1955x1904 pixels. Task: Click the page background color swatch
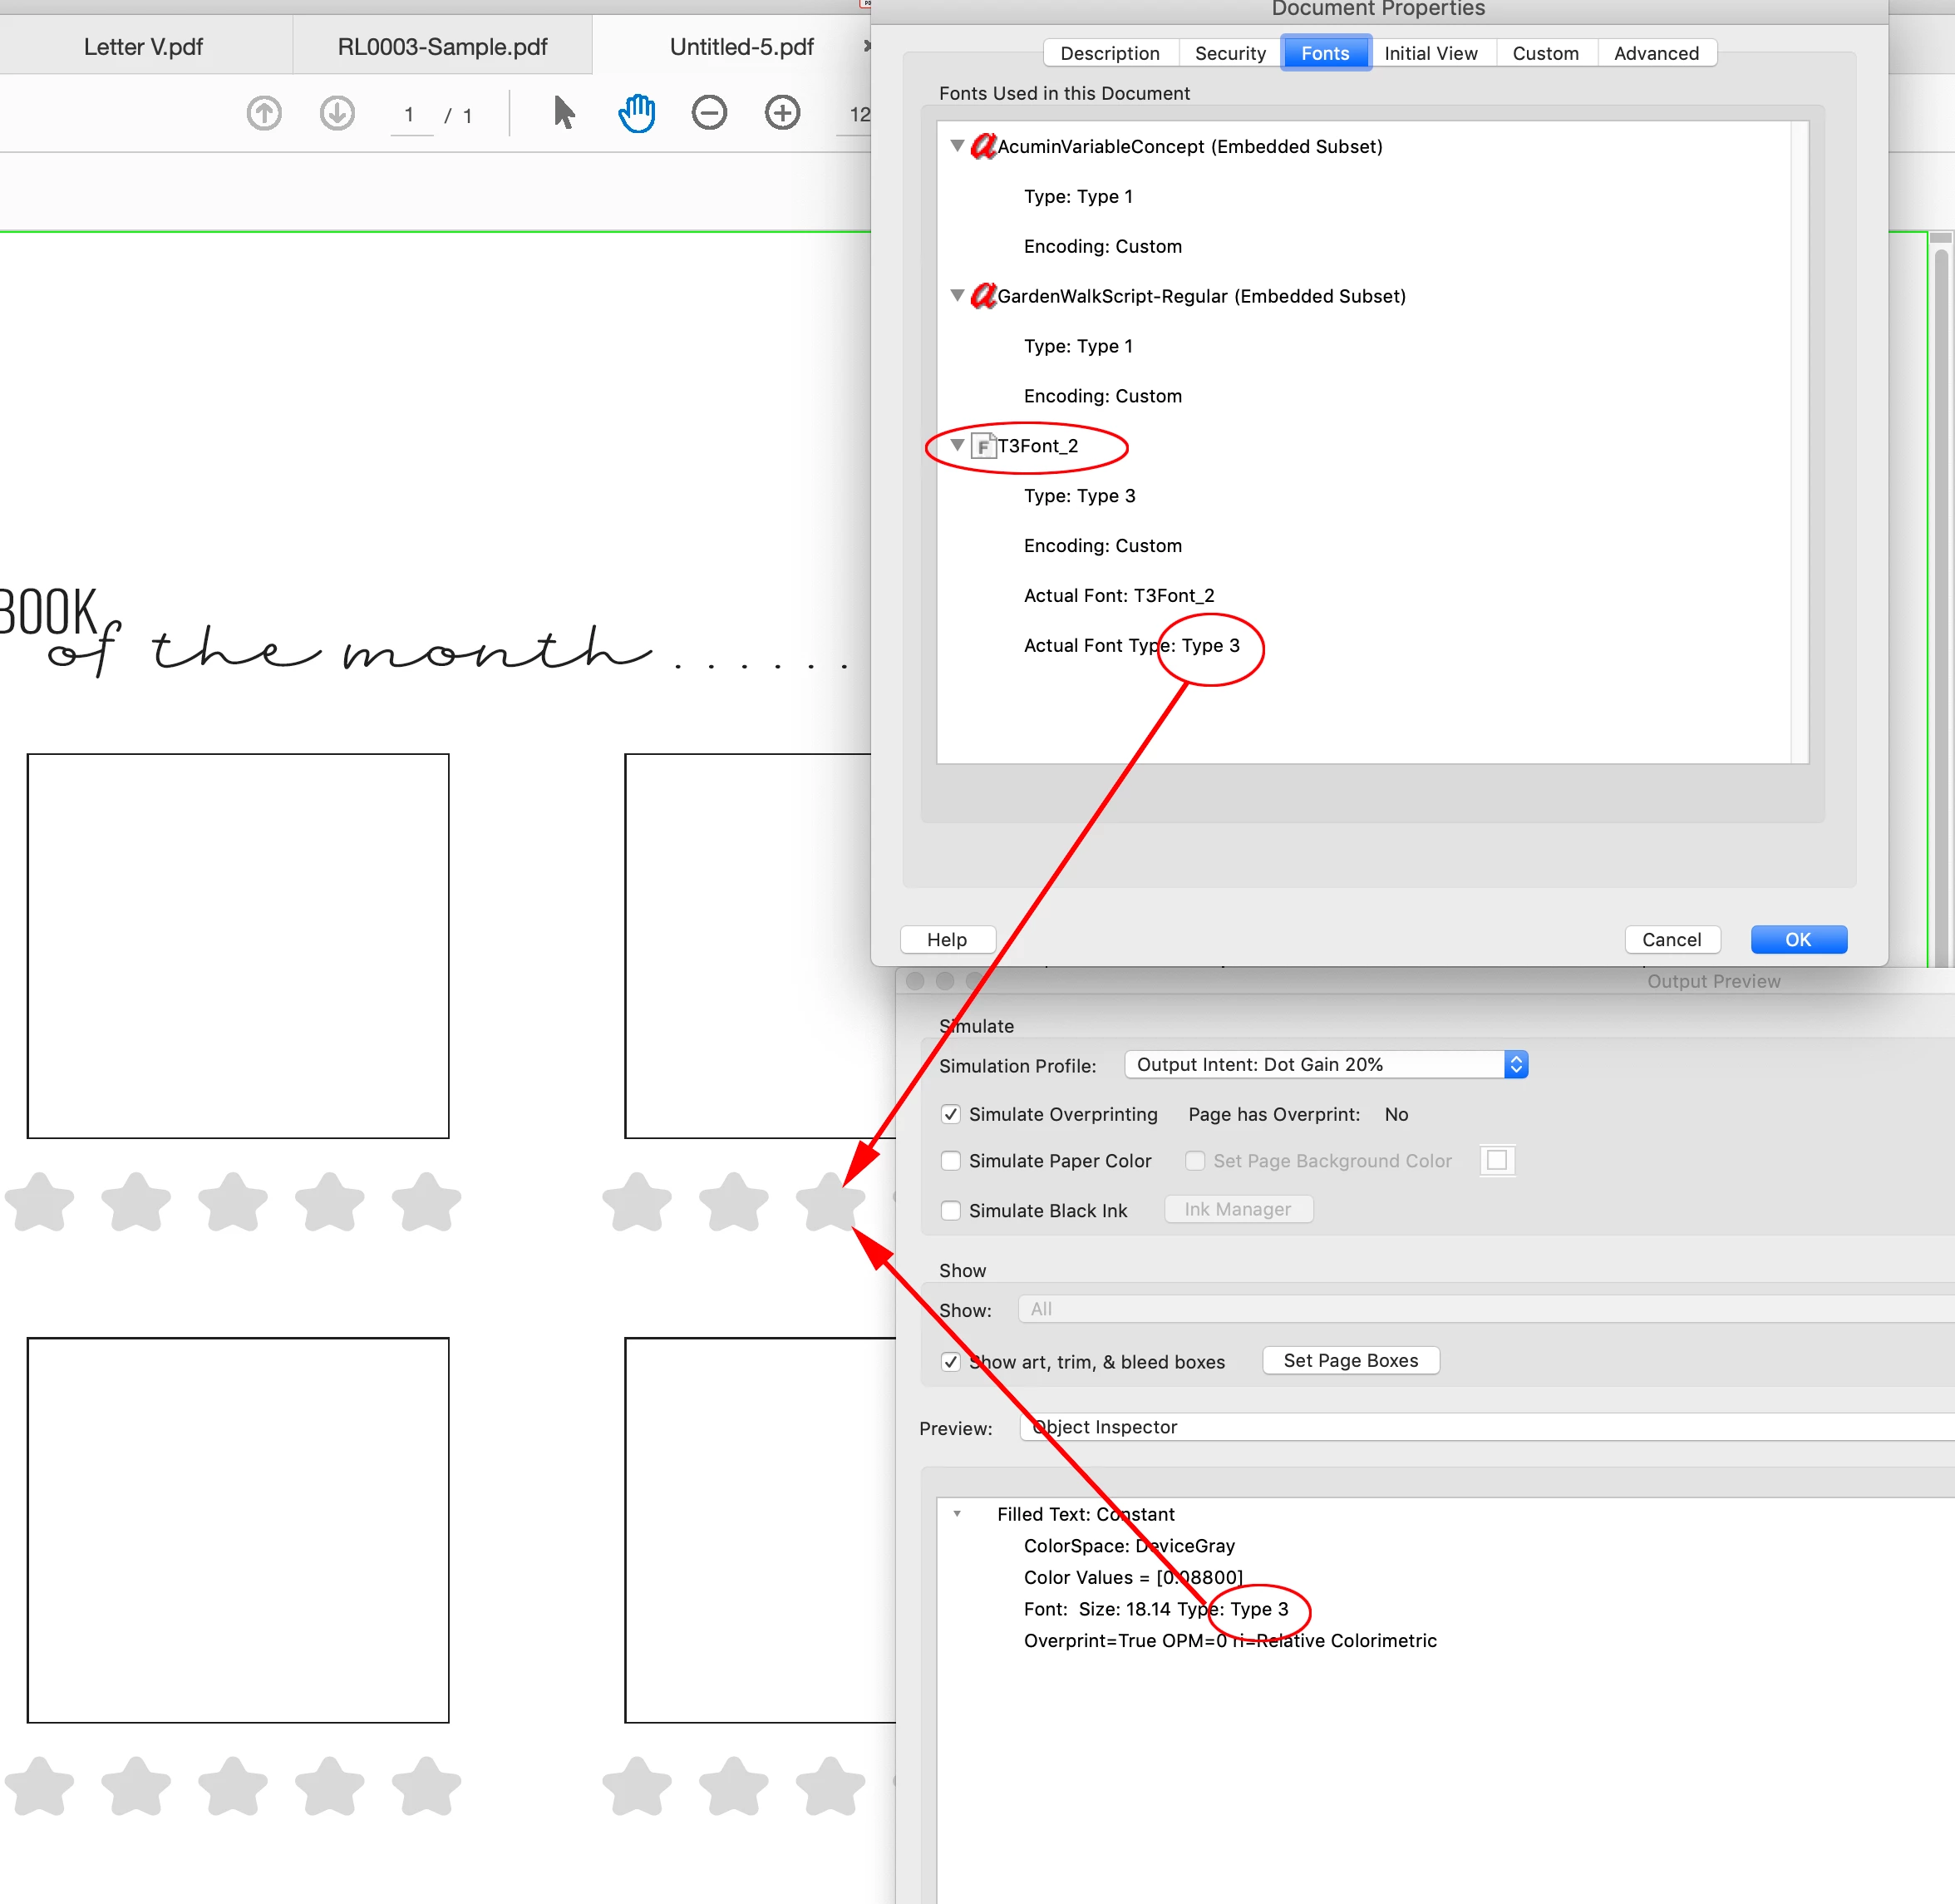[x=1496, y=1160]
